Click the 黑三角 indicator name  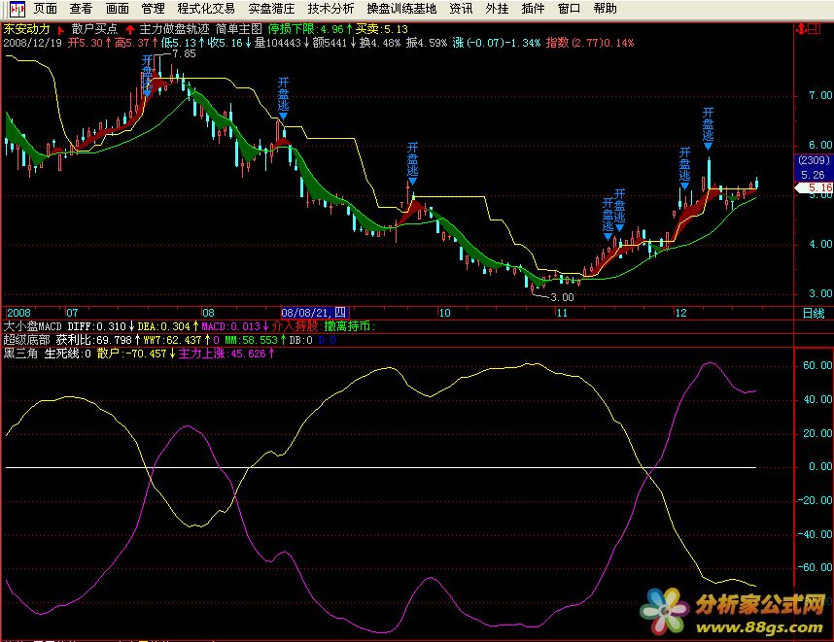click(x=20, y=354)
